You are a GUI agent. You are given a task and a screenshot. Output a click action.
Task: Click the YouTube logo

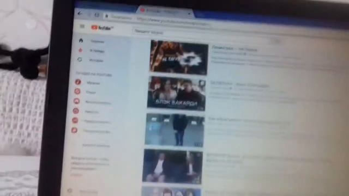pos(103,28)
